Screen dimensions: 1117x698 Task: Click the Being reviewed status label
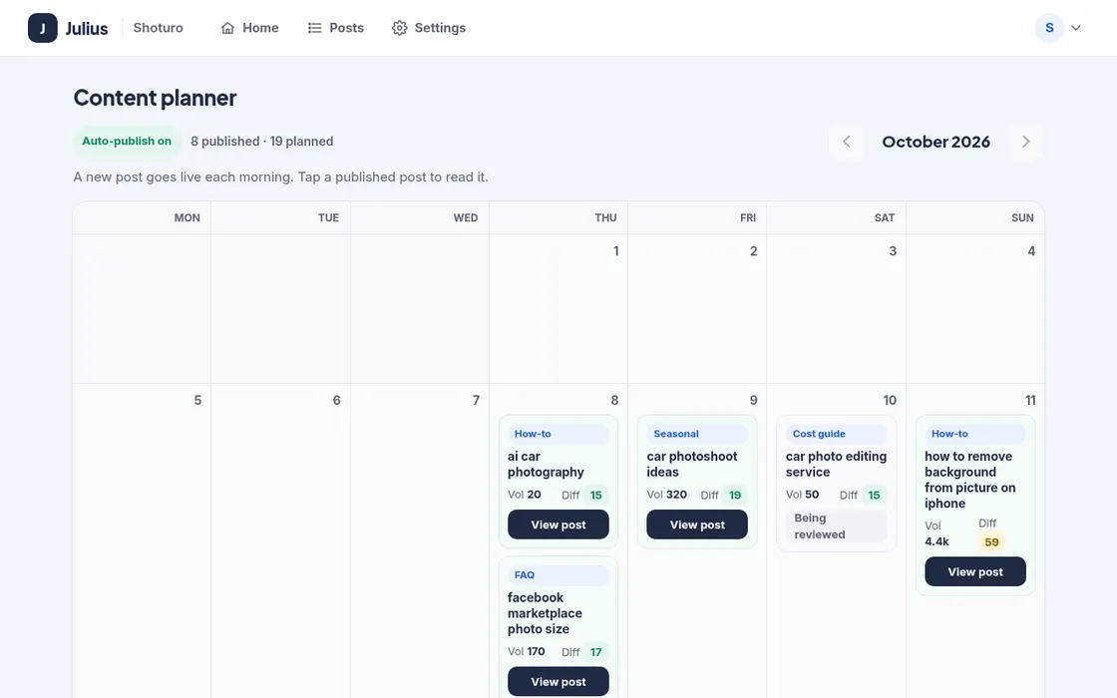[x=837, y=526]
